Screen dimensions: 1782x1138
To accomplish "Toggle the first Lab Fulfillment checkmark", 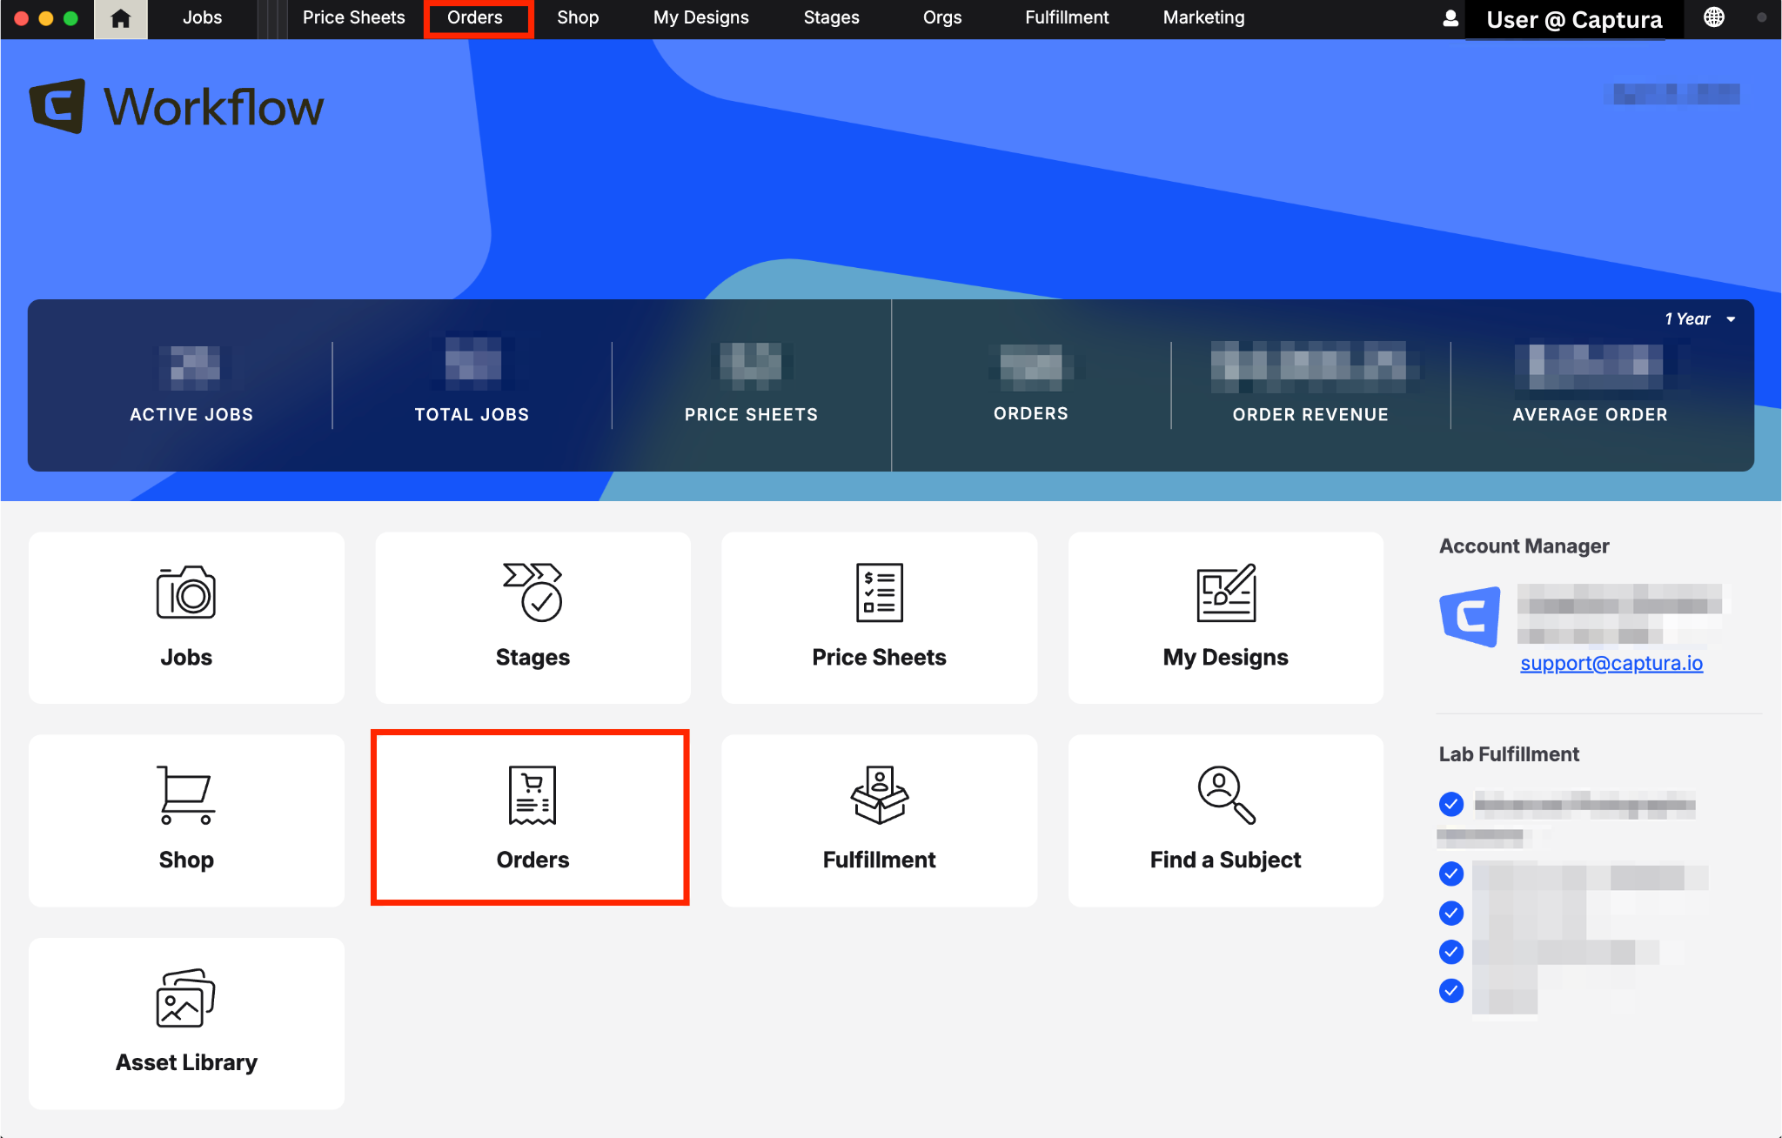I will [x=1450, y=804].
